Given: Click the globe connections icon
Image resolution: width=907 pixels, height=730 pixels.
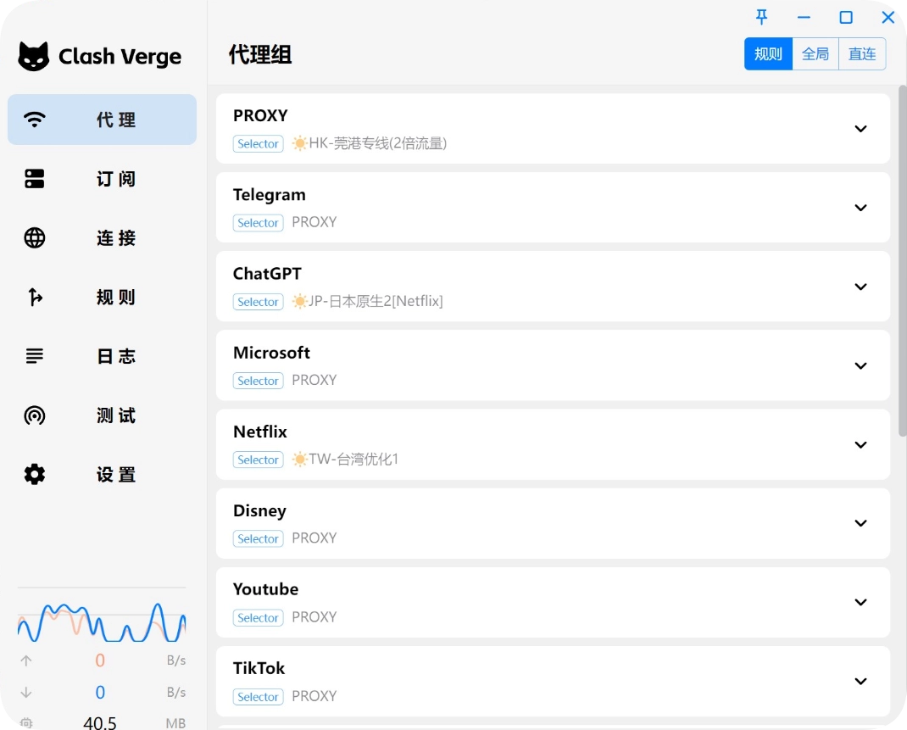Looking at the screenshot, I should [x=35, y=238].
